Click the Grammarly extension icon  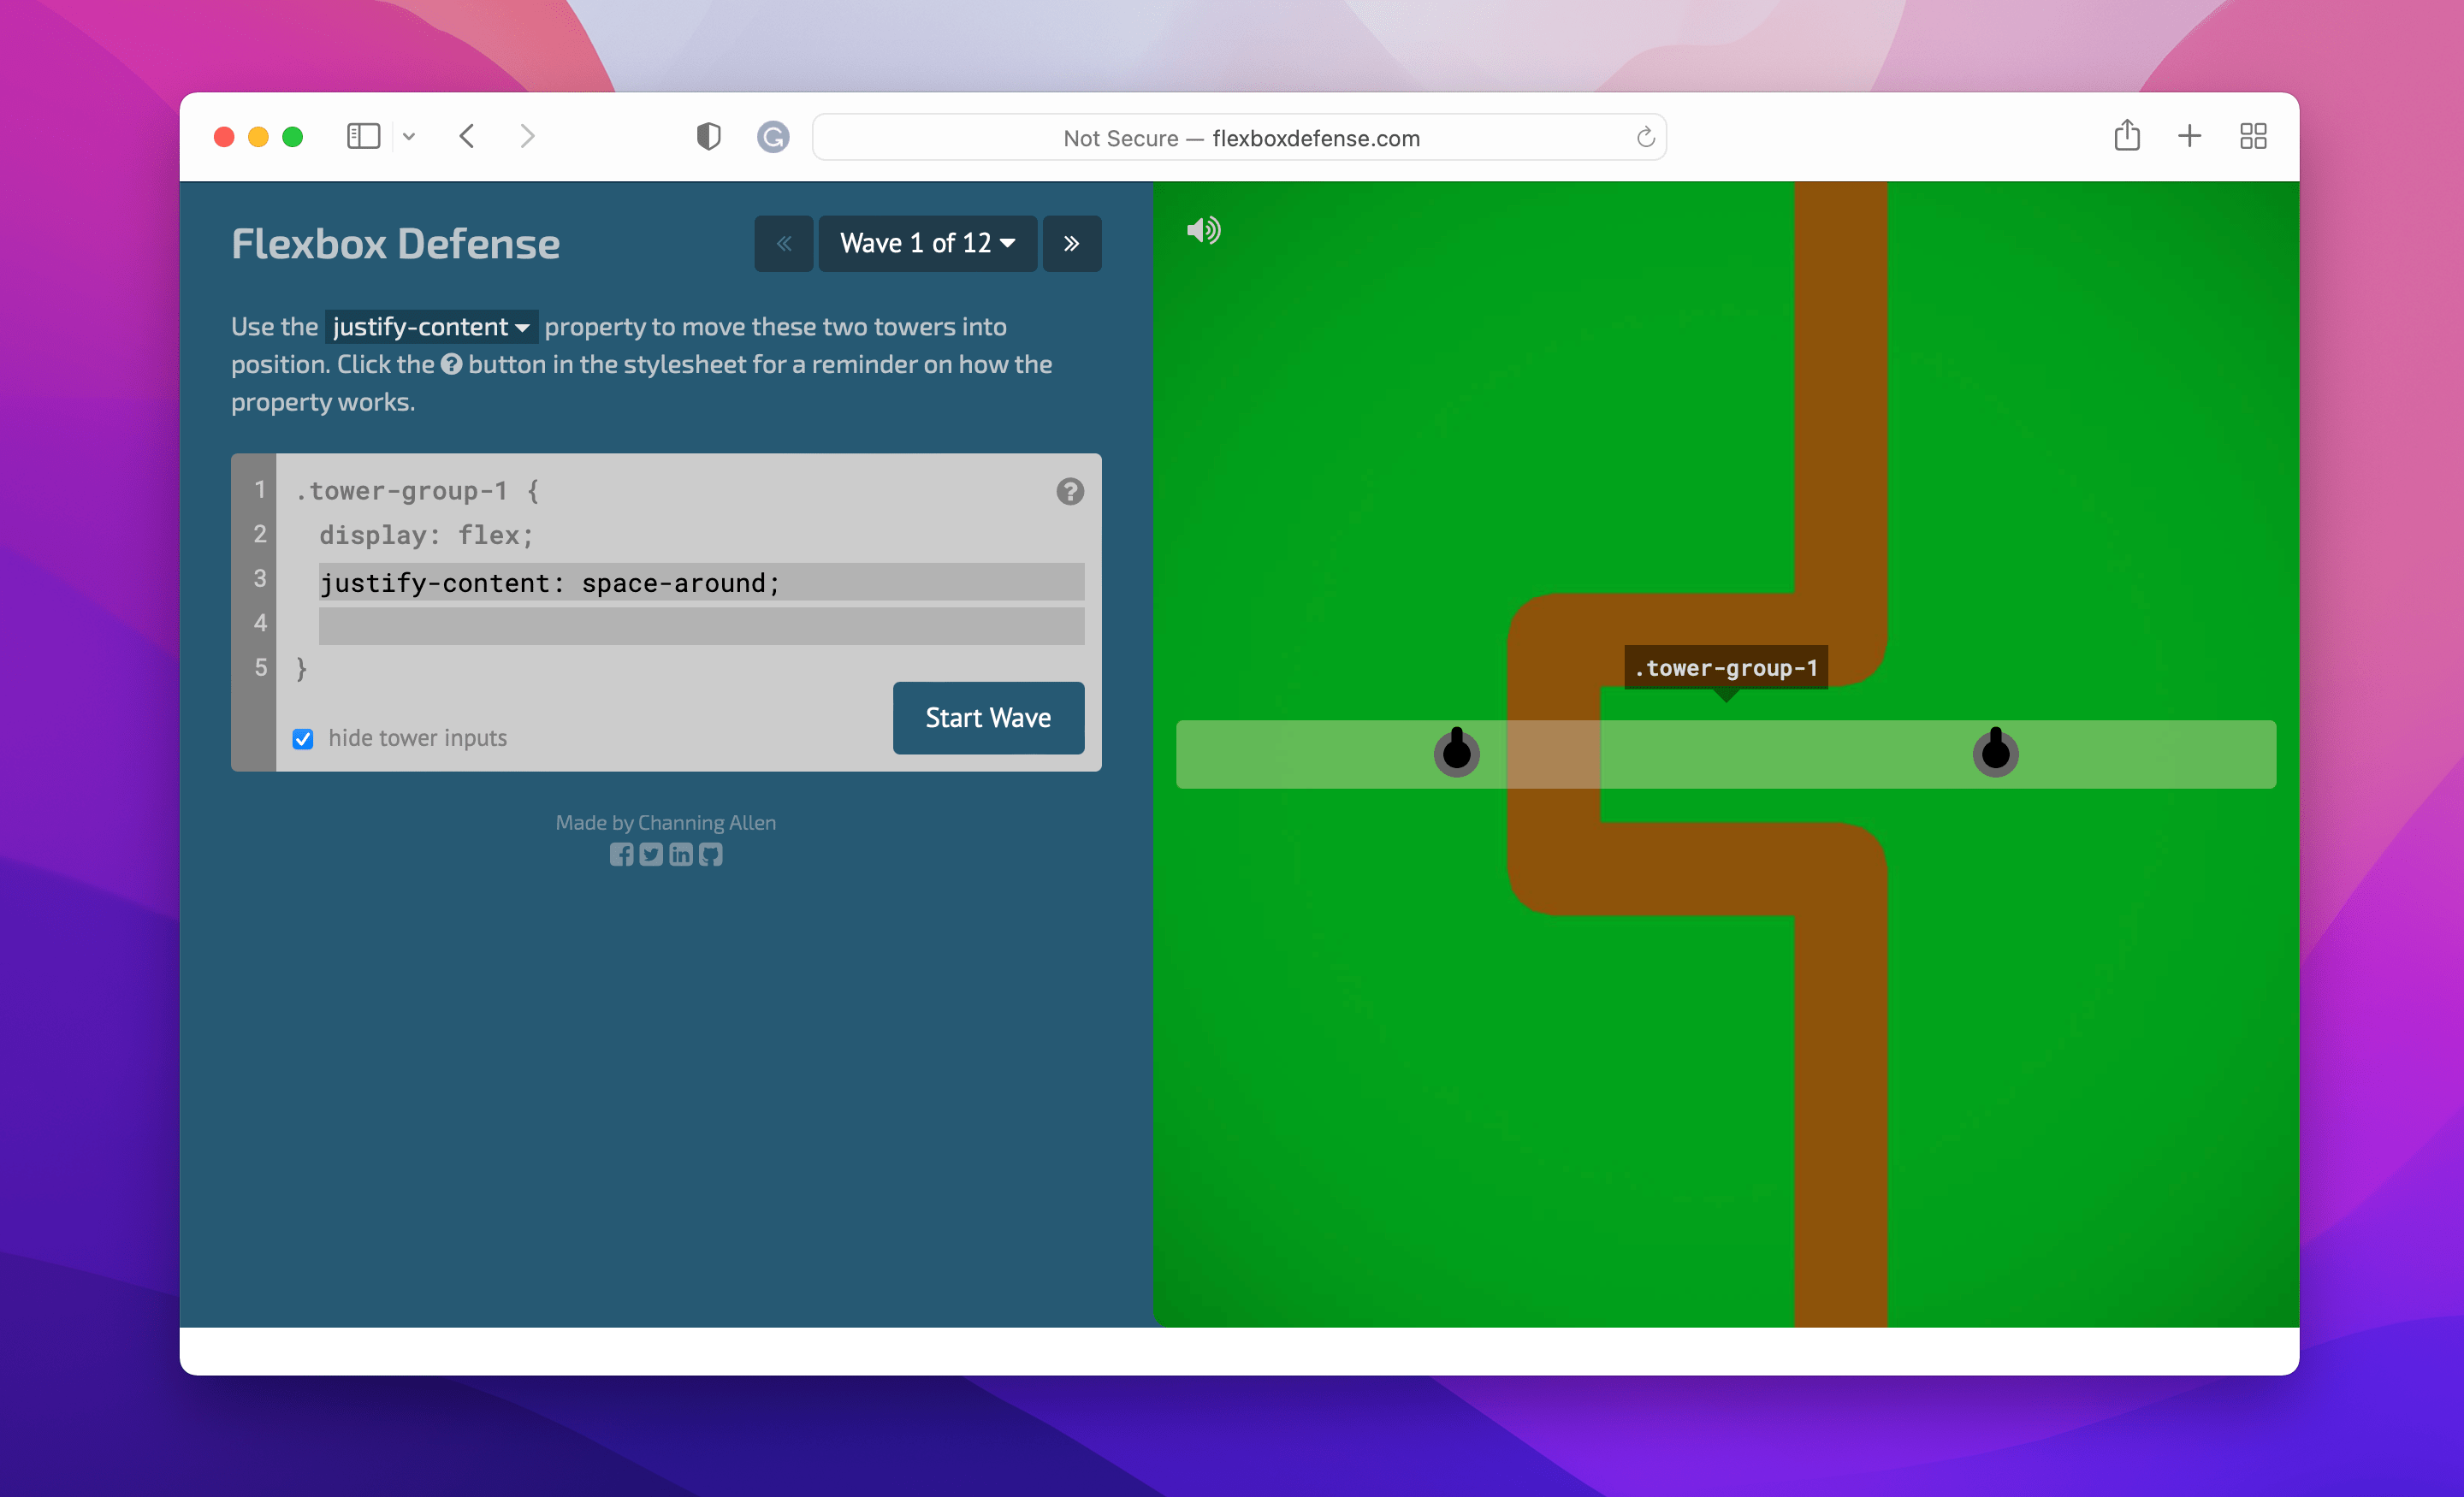point(772,137)
